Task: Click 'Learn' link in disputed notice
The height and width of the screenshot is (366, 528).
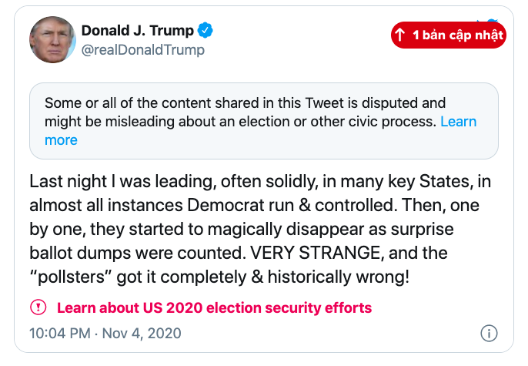Action: tap(459, 122)
